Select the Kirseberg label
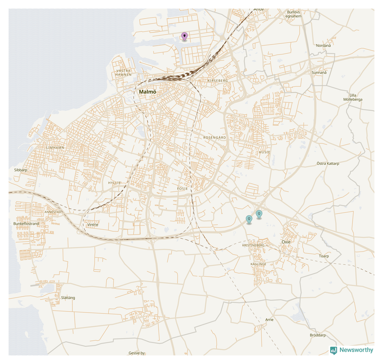The width and height of the screenshot is (383, 364). 218,81
